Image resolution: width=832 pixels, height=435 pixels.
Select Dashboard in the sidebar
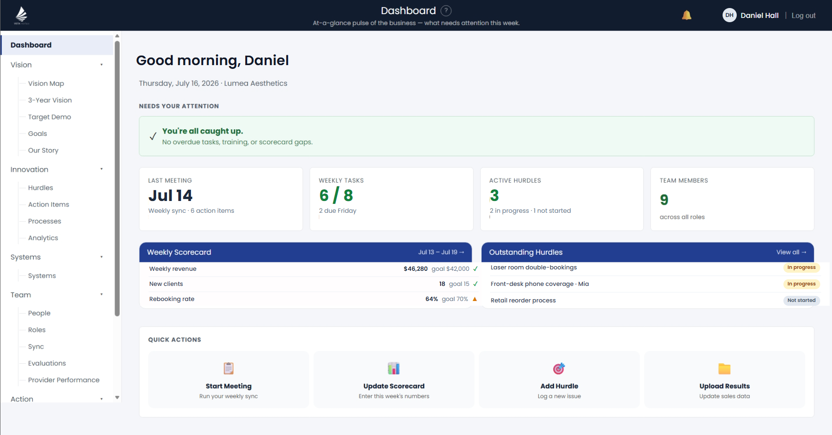pos(57,45)
